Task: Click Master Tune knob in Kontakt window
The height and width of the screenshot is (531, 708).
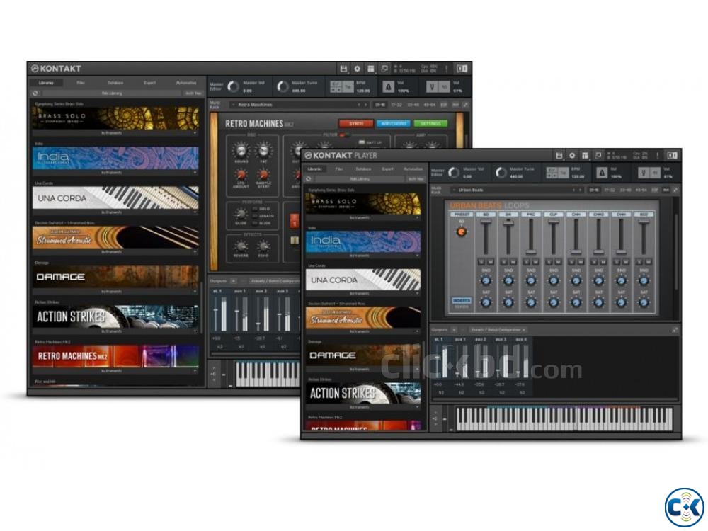Action: pyautogui.click(x=282, y=86)
